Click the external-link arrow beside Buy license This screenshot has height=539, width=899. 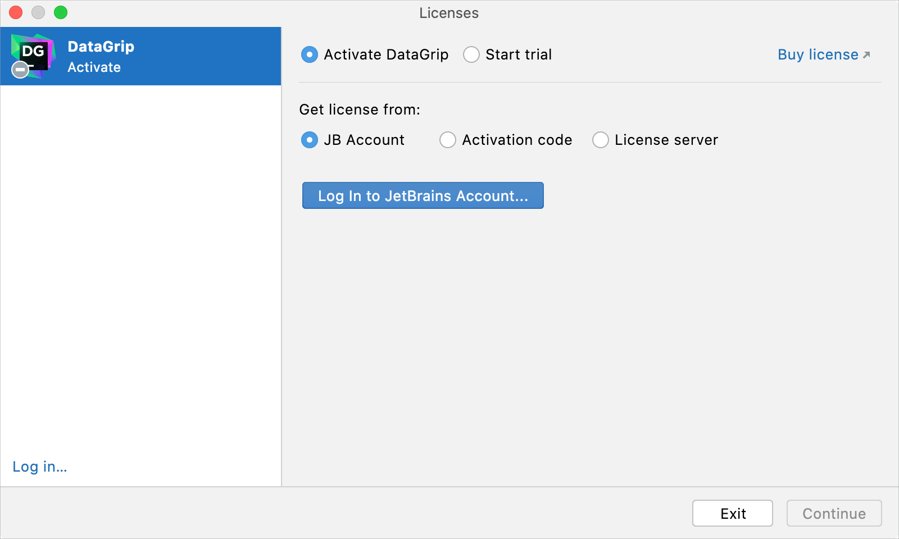click(x=866, y=54)
